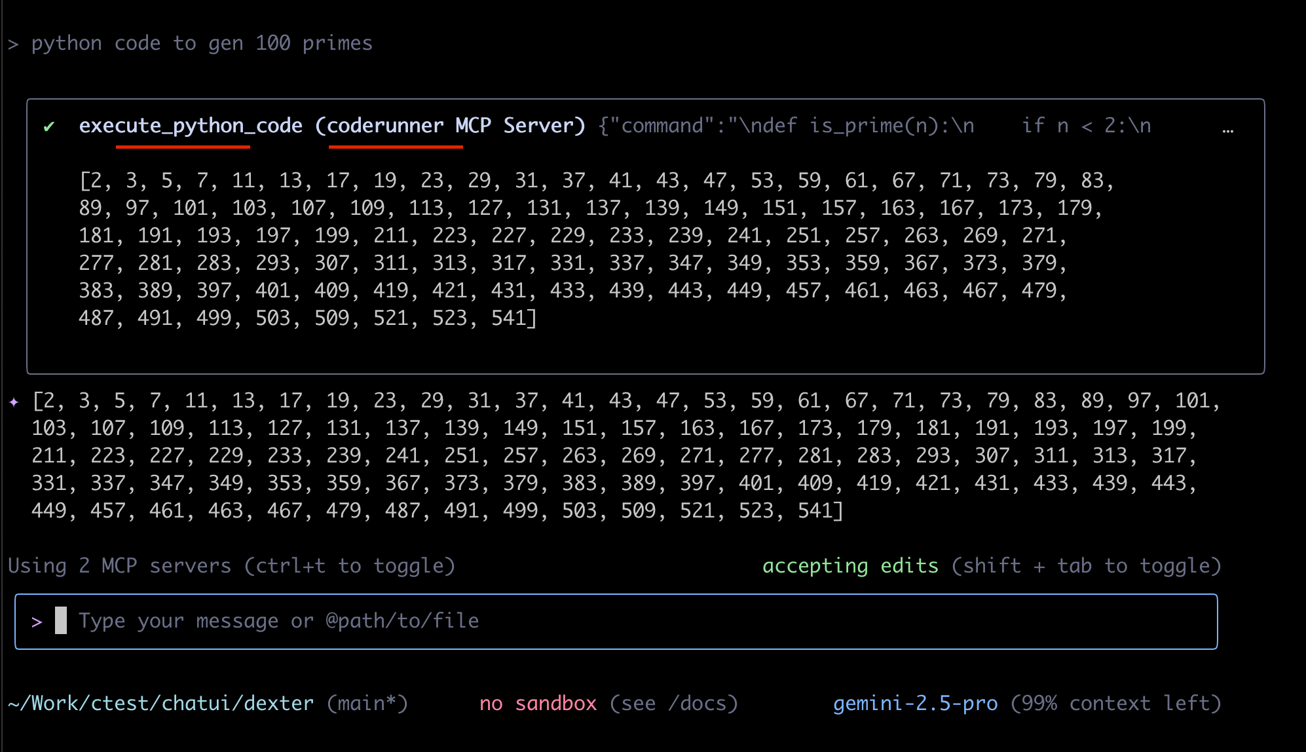Toggle the 'accepting edits' mode indicator
The image size is (1306, 752).
coord(849,566)
